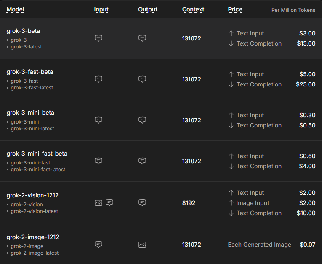322x264 pixels.
Task: Select the grok-3 alias
Action: point(19,40)
